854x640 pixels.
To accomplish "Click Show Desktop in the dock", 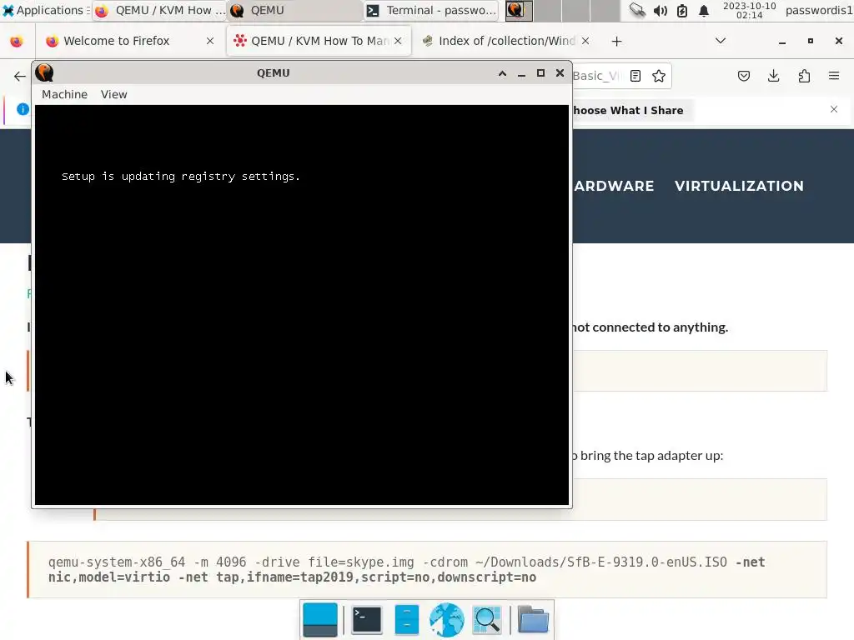I will pyautogui.click(x=319, y=620).
